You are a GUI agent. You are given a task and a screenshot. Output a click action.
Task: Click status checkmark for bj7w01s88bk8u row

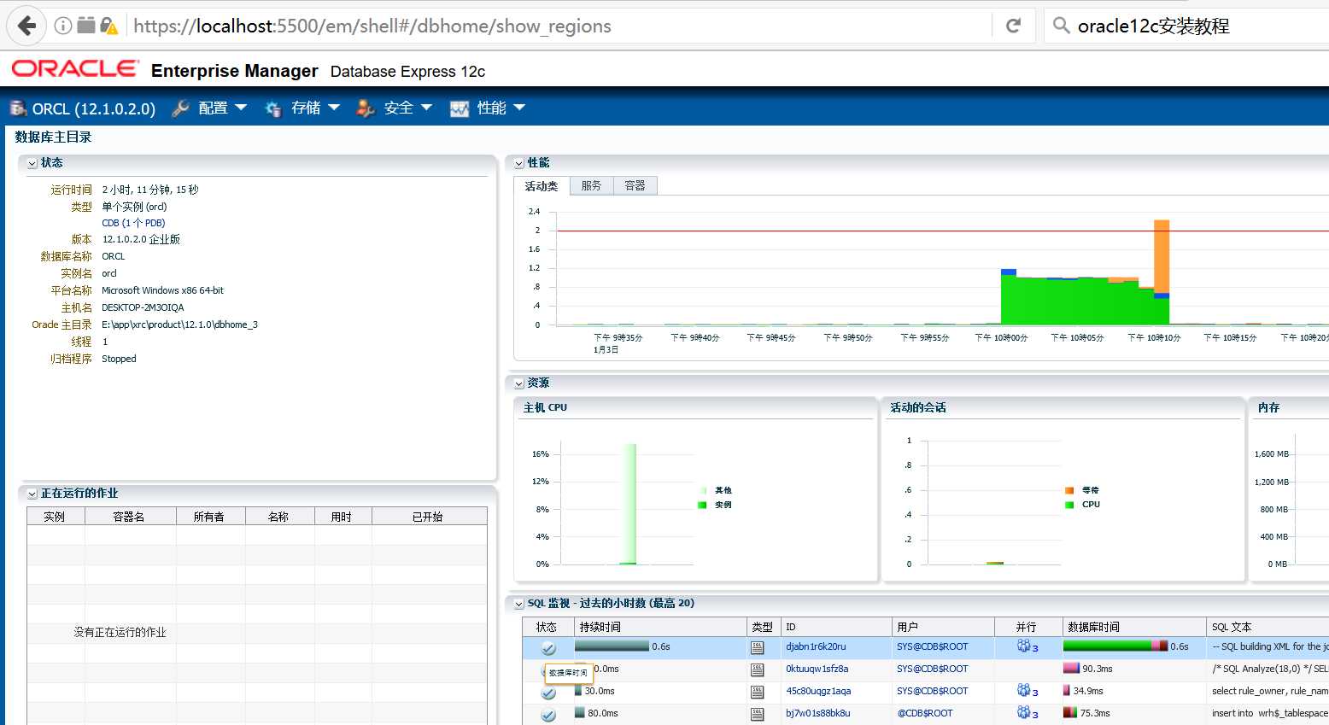pos(548,715)
